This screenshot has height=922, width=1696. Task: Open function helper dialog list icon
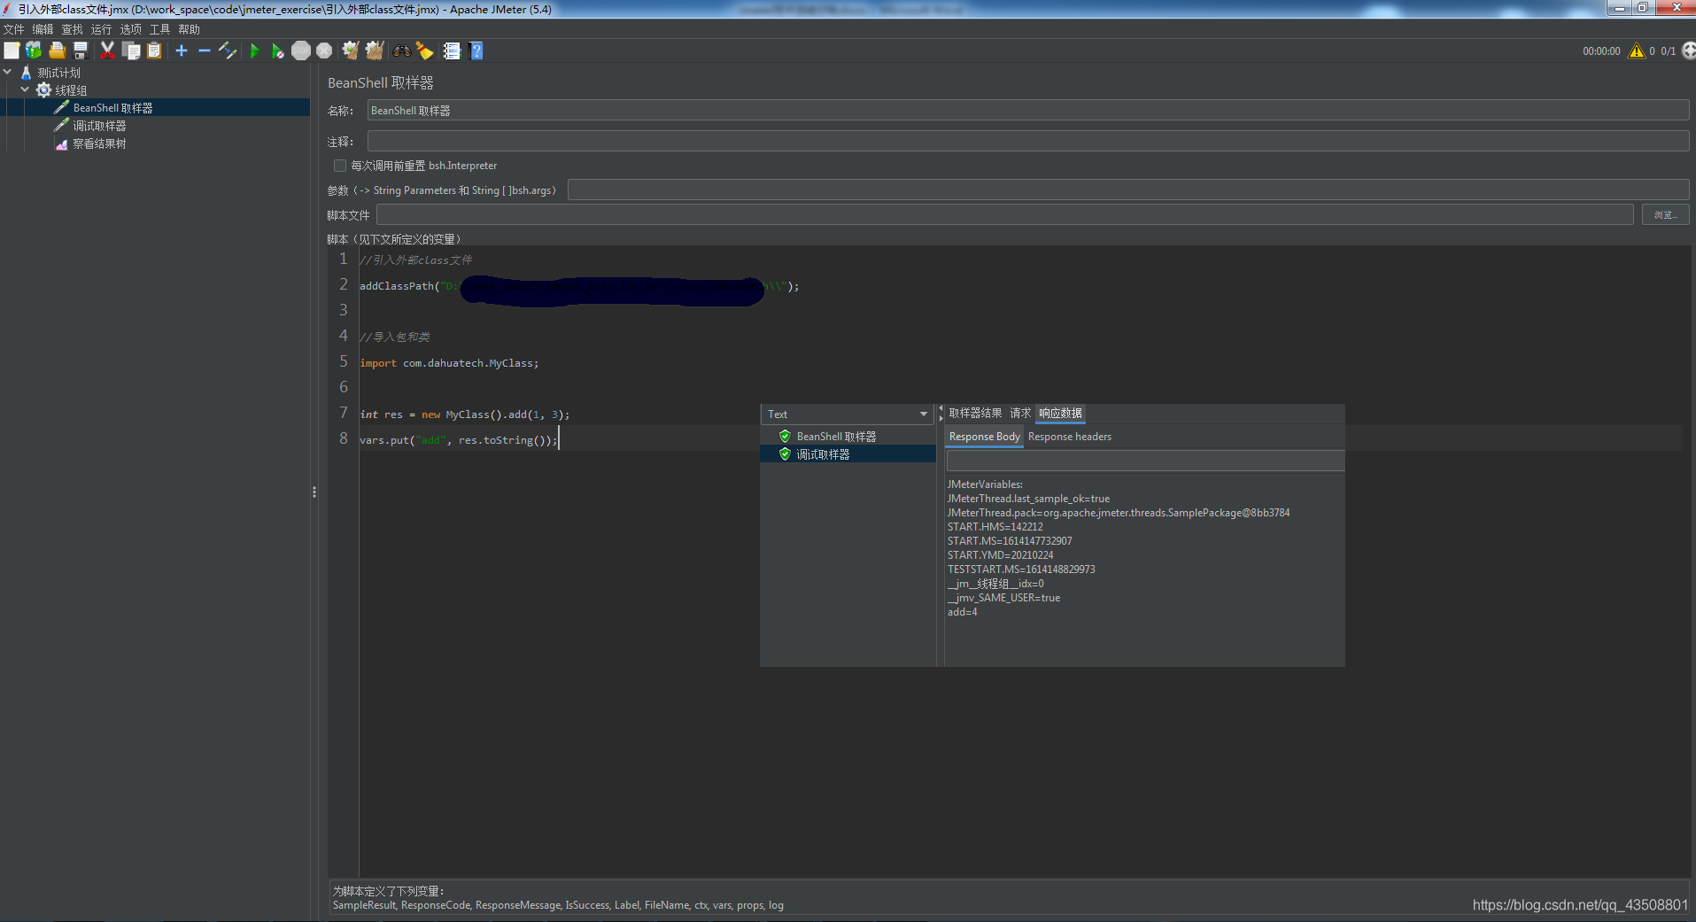click(452, 50)
